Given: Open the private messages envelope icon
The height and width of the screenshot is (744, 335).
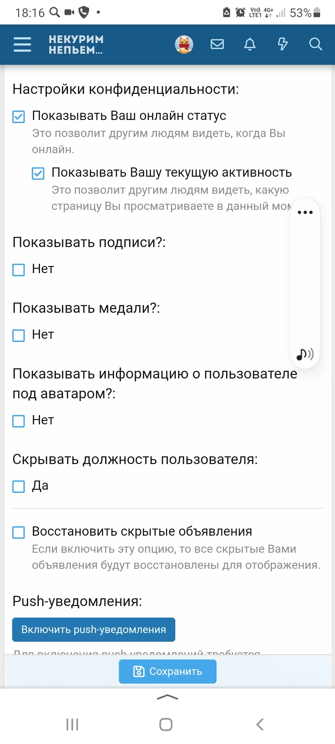Looking at the screenshot, I should click(217, 44).
